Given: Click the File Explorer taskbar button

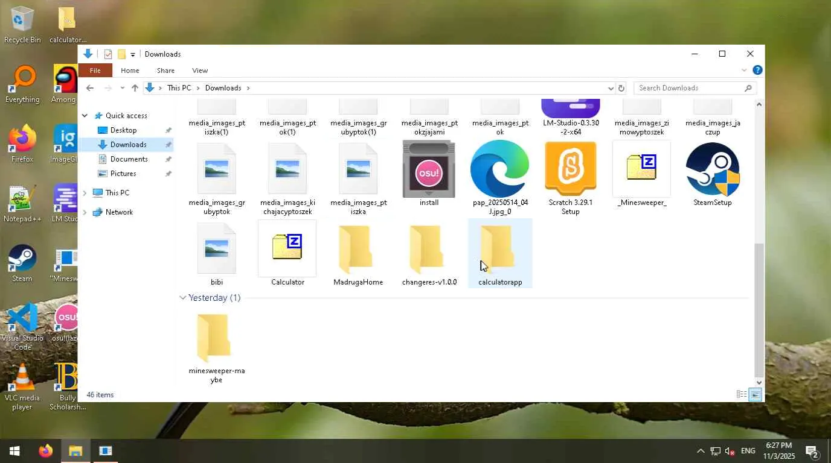Looking at the screenshot, I should click(75, 451).
